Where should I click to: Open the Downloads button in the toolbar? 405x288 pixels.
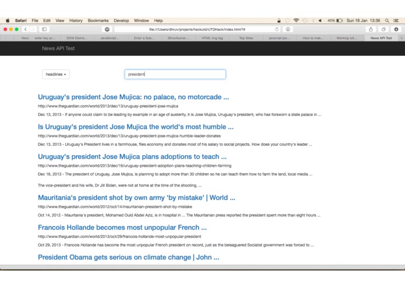click(x=396, y=29)
